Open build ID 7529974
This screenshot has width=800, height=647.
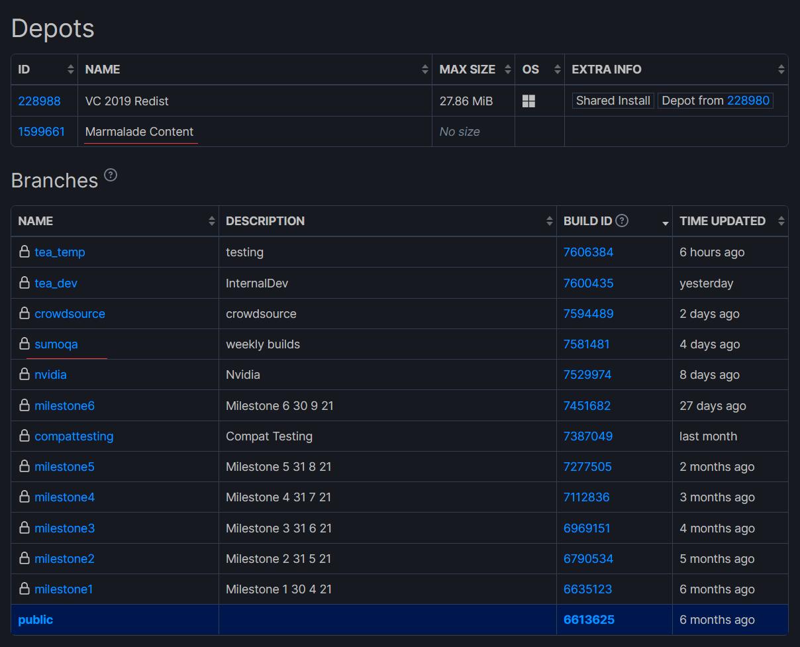click(x=587, y=374)
